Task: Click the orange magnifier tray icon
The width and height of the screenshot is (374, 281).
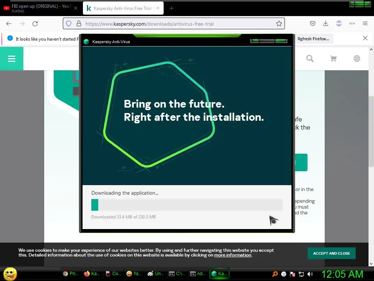Action: click(x=275, y=274)
